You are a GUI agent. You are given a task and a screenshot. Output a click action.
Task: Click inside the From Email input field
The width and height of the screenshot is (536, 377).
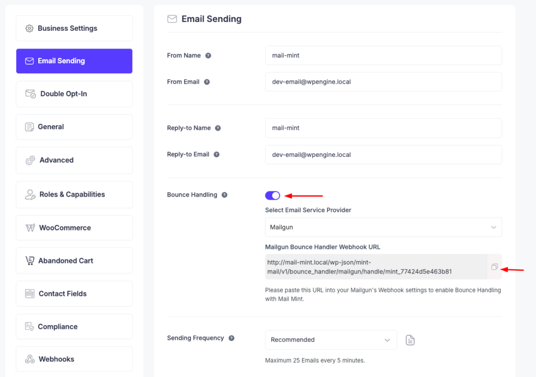point(383,82)
